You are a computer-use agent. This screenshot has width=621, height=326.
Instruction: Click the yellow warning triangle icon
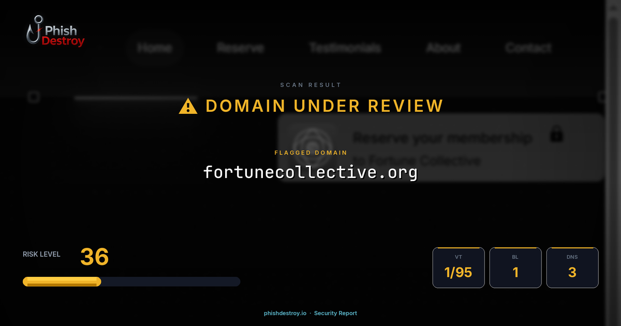pos(187,106)
